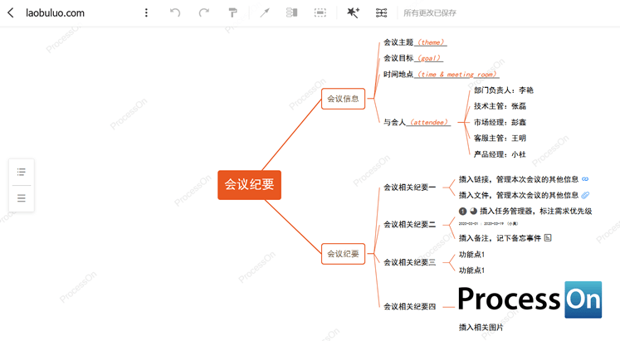Select the upper 功能点1 node

coord(471,255)
